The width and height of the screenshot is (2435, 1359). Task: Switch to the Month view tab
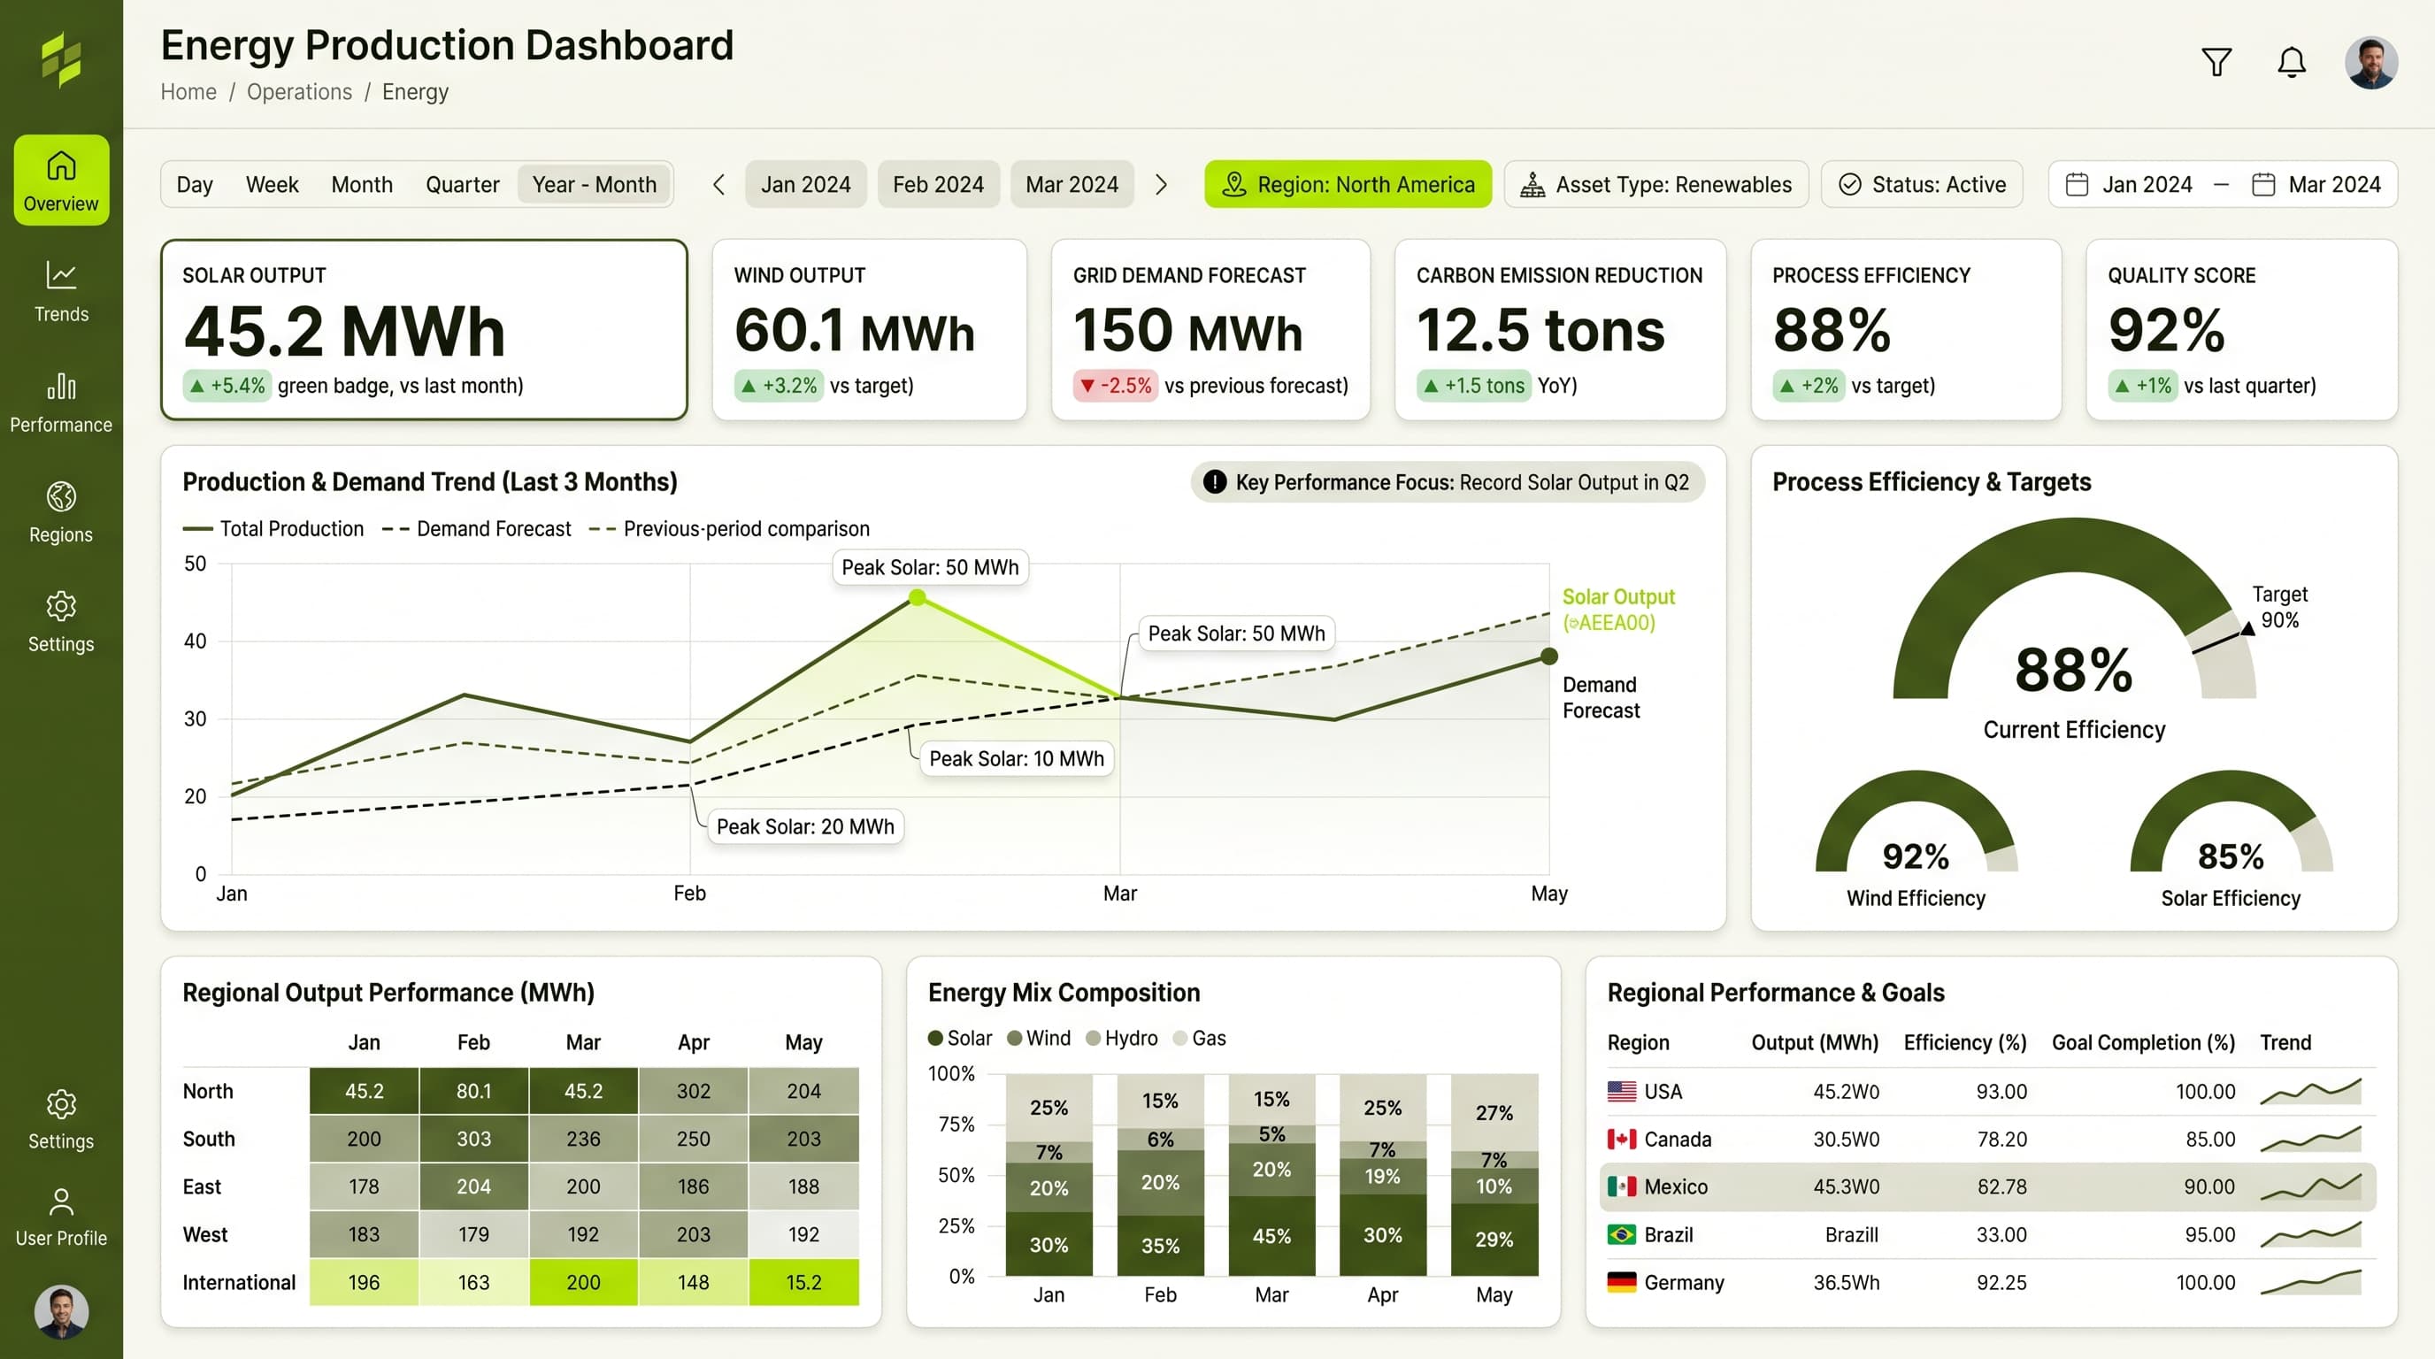[362, 184]
